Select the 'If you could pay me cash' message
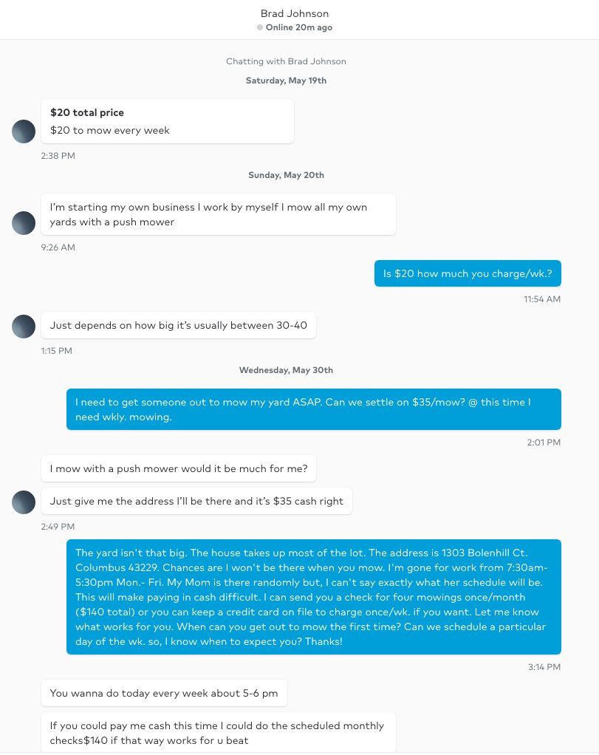Image resolution: width=599 pixels, height=755 pixels. pyautogui.click(x=218, y=732)
